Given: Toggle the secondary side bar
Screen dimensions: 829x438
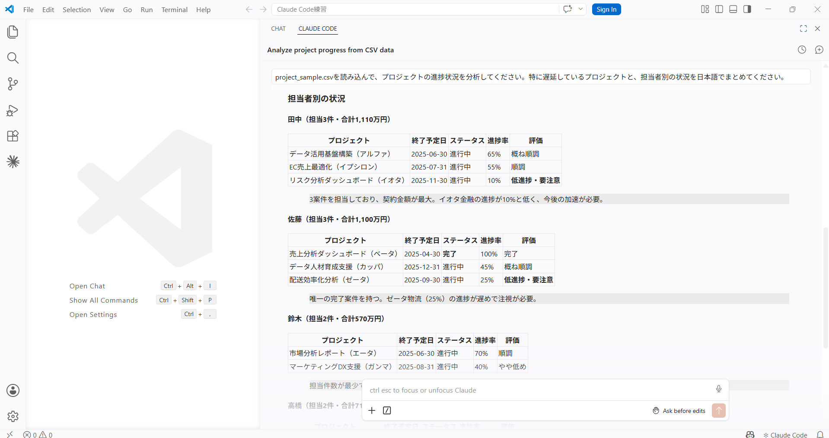Looking at the screenshot, I should pos(747,9).
